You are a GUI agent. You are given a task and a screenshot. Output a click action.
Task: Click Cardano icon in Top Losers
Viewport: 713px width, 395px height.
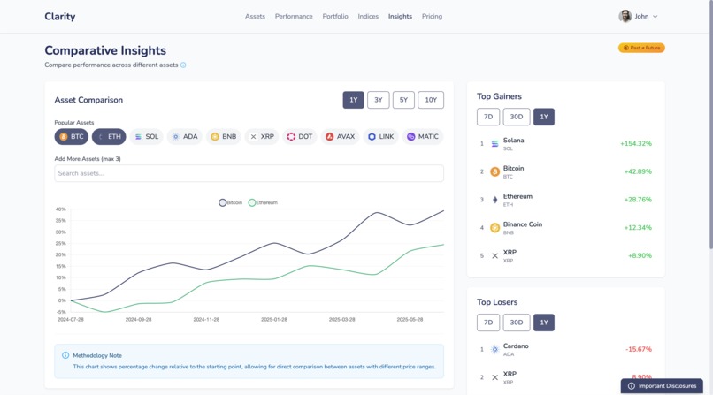494,350
